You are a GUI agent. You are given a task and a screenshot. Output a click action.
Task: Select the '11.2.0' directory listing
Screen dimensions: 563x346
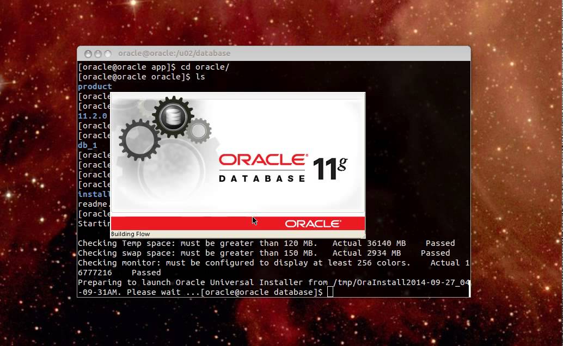[x=93, y=116]
